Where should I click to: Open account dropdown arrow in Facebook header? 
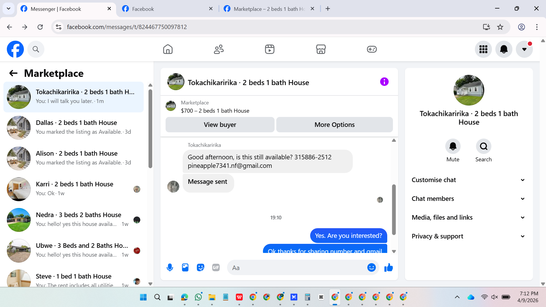click(524, 49)
